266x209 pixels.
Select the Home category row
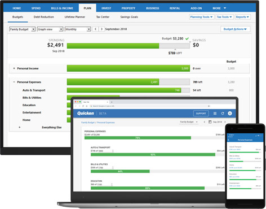coord(26,120)
